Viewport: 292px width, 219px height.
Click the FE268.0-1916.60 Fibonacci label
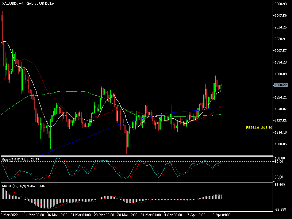(x=258, y=128)
